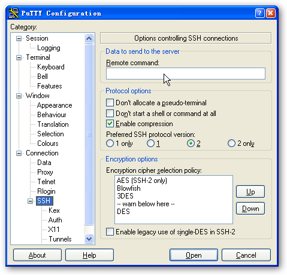Image resolution: width=287 pixels, height=275 pixels.
Task: Click the Up button for cipher order
Action: [250, 192]
